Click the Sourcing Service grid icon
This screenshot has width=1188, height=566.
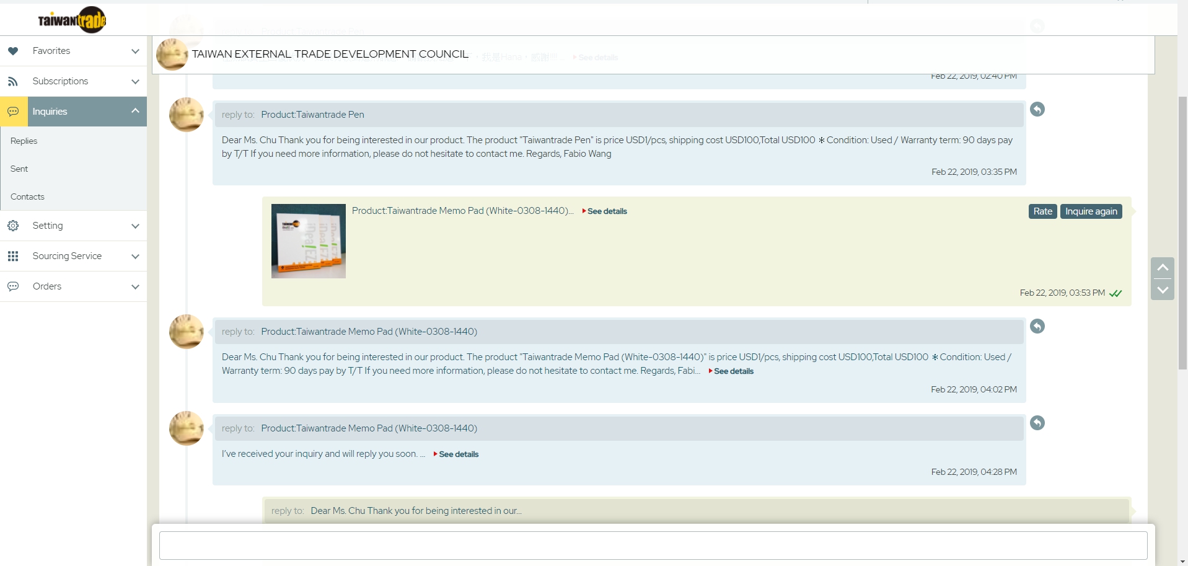(x=13, y=256)
